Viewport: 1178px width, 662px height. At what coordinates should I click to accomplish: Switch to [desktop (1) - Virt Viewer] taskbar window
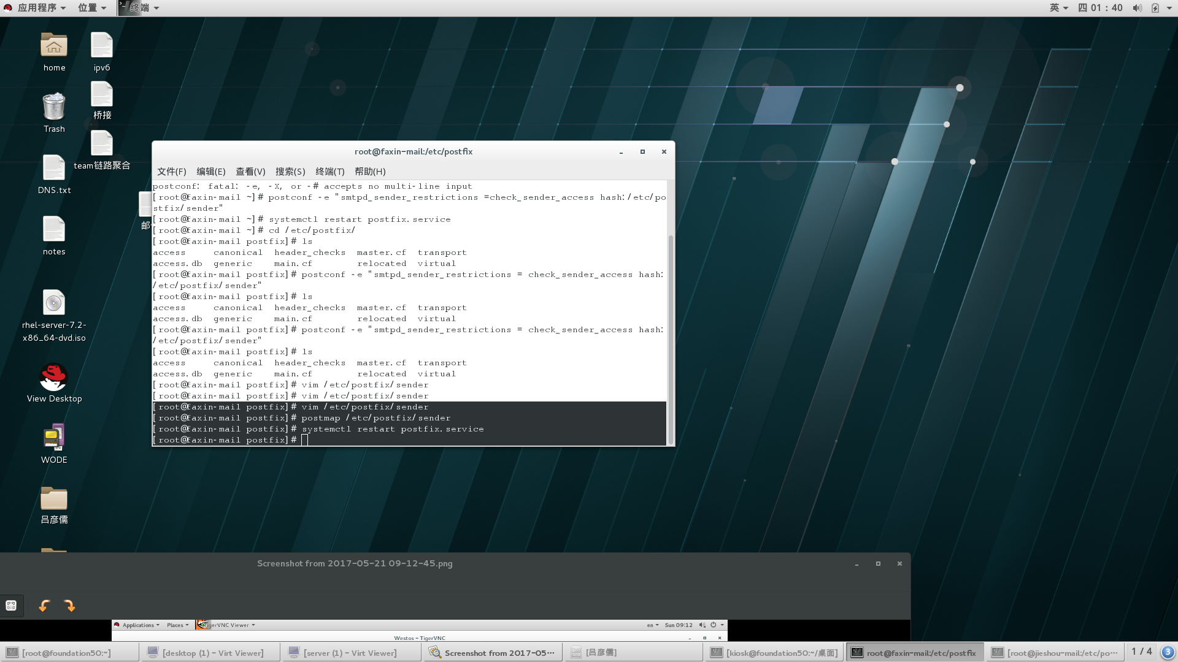(210, 653)
